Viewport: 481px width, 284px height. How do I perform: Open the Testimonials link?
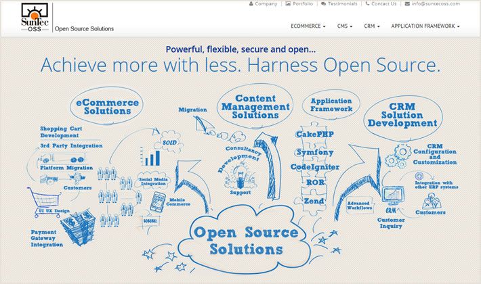click(x=338, y=4)
